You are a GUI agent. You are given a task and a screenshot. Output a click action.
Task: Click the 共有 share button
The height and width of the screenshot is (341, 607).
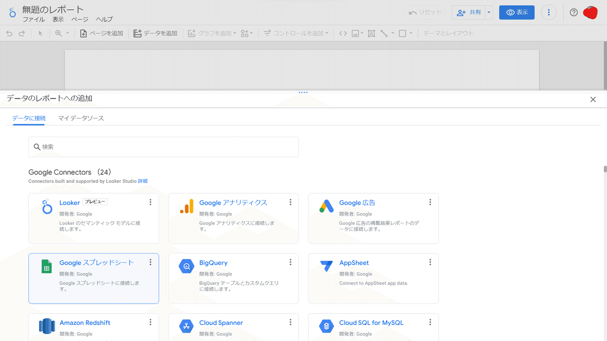click(468, 13)
